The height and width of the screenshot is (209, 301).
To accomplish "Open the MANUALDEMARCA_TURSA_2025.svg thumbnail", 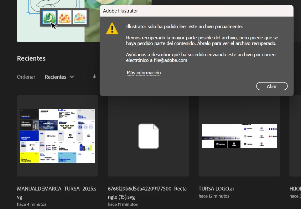I will tap(58, 136).
